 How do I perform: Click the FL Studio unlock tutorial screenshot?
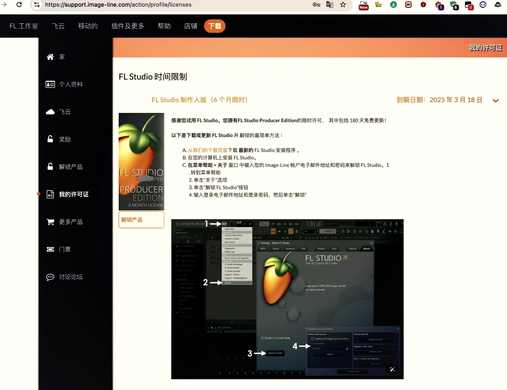pos(287,299)
